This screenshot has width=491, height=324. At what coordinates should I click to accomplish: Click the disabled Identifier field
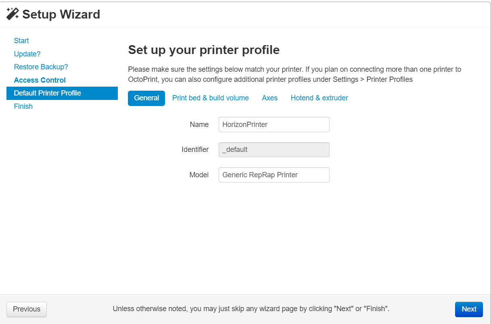(274, 150)
